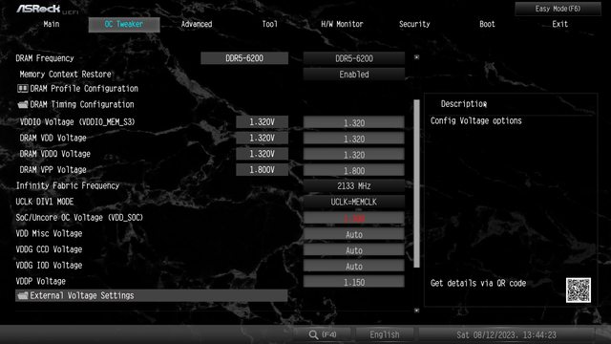Click the vertical scrollbar of settings list

417,183
